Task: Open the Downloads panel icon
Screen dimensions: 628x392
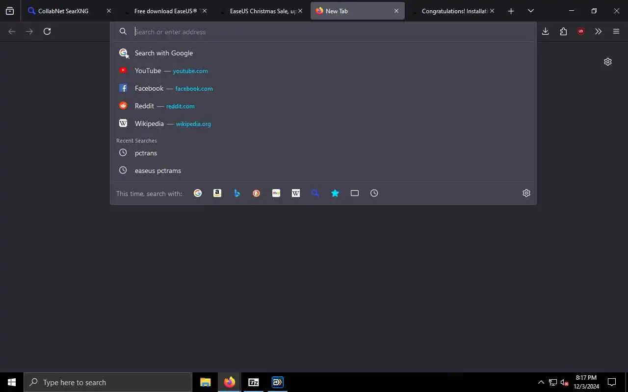Action: coord(545,31)
